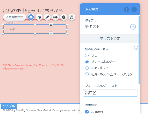Click the bottom-right resize handle of the input box
The width and height of the screenshot is (148, 114).
67,34
